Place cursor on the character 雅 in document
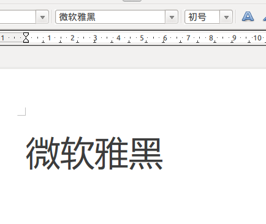Viewport: 266px width, 224px height. point(112,154)
